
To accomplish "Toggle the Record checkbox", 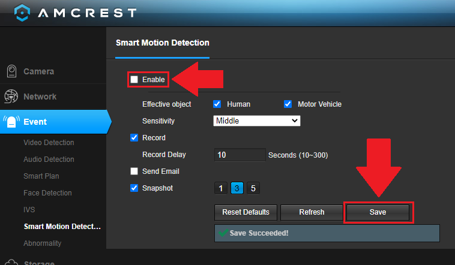I will [134, 138].
